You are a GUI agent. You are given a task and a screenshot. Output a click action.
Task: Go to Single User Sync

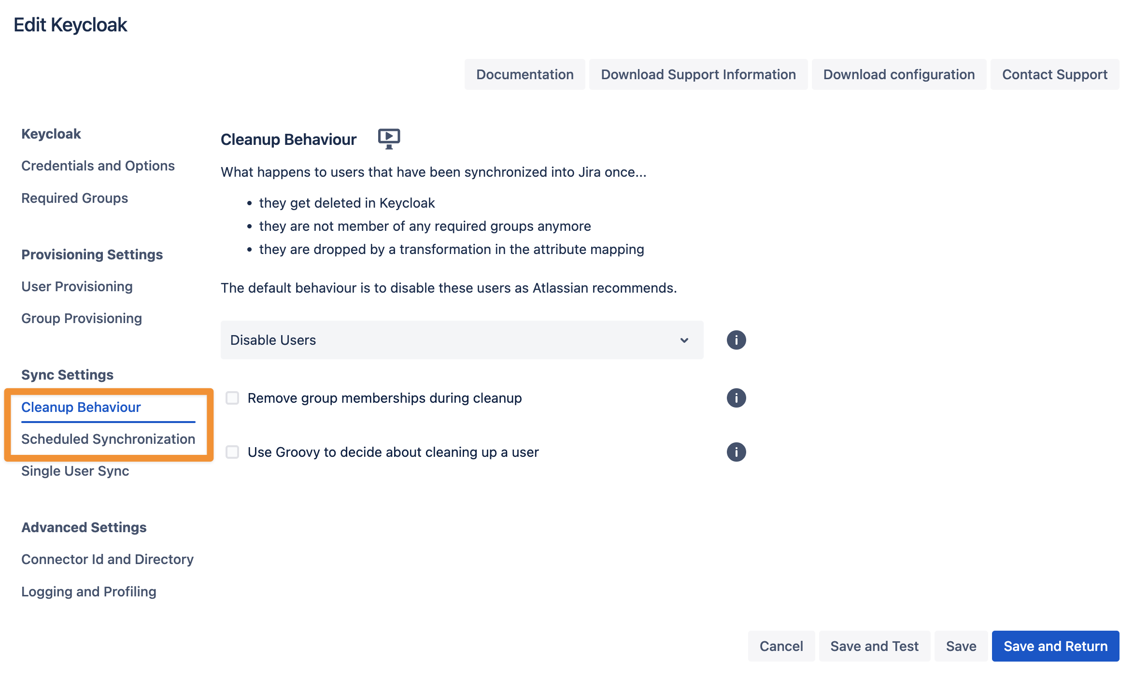(75, 471)
